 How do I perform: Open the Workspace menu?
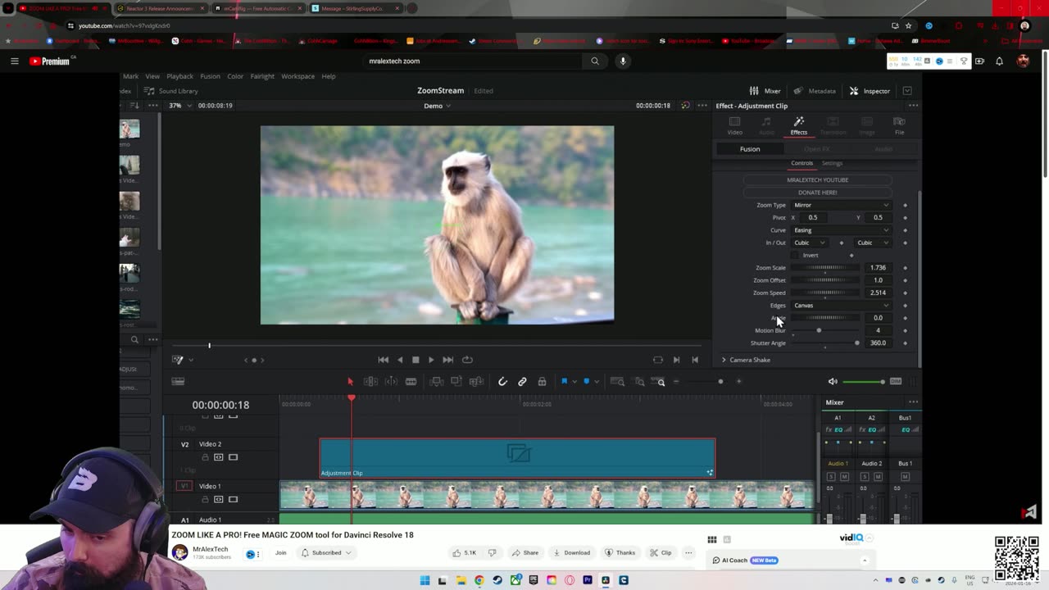coord(297,76)
